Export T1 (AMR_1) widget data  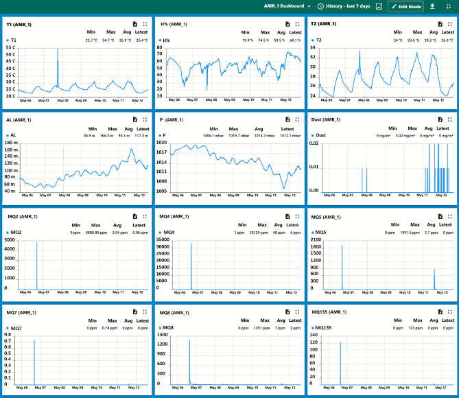(135, 24)
